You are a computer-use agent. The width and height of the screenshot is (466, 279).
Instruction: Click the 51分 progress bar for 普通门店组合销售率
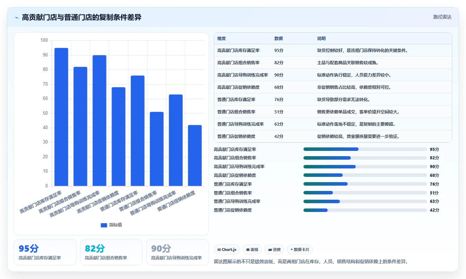point(365,193)
